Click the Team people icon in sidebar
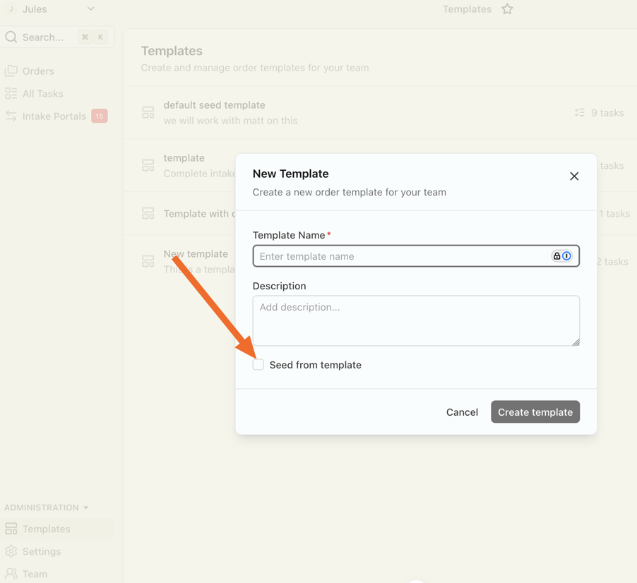This screenshot has height=583, width=637. point(11,574)
